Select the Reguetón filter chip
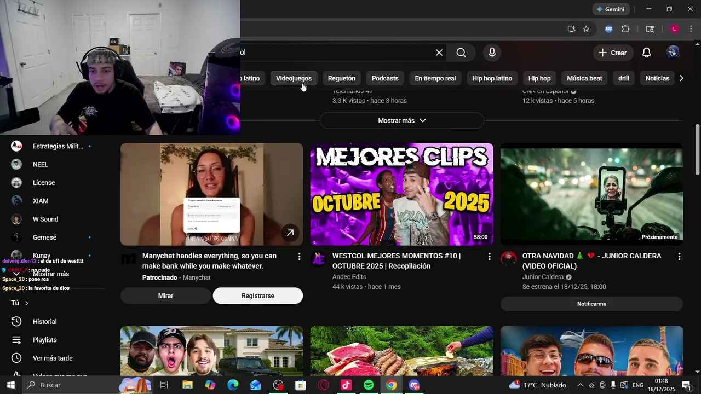Viewport: 701px width, 394px height. click(342, 78)
